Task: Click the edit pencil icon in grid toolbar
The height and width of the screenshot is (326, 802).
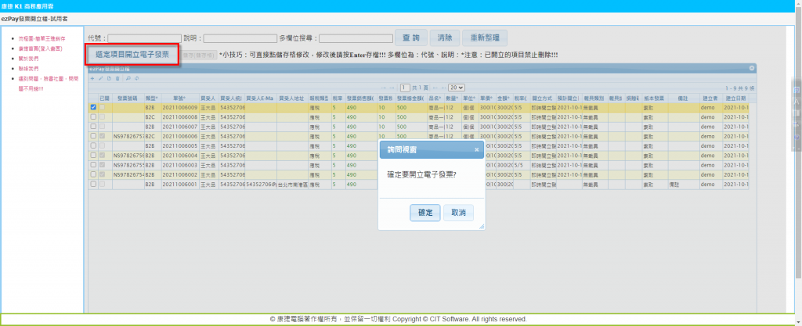Action: coord(100,78)
